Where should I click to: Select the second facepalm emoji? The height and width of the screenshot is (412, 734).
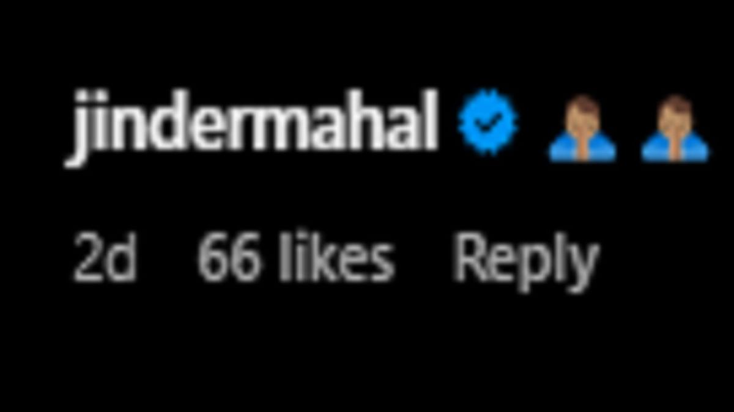click(x=675, y=128)
